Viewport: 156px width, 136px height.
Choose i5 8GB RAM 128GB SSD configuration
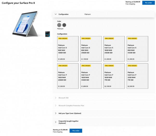click(68, 49)
